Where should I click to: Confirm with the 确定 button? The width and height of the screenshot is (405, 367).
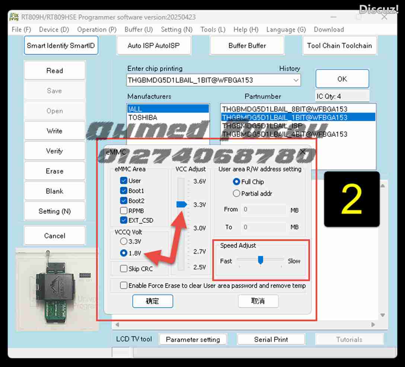[x=152, y=301]
